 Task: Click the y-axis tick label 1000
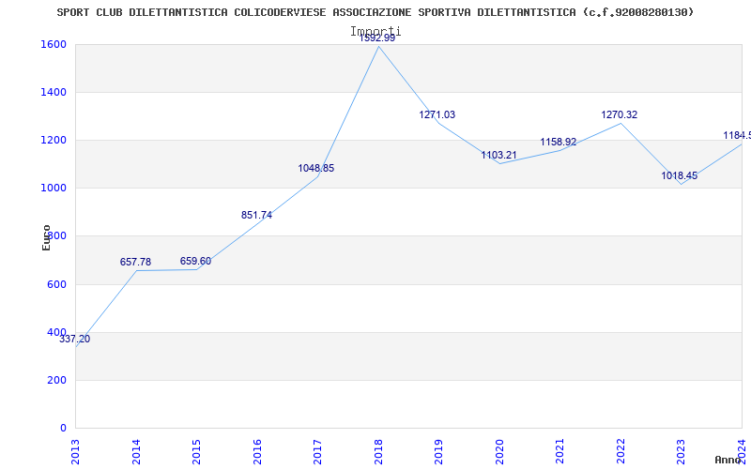click(52, 189)
